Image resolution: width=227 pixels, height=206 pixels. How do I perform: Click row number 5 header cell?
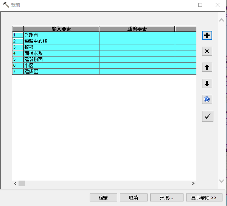[18, 60]
